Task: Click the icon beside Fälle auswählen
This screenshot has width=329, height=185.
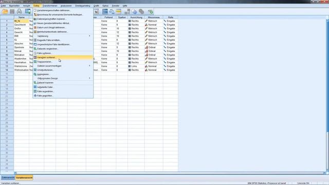Action: 35,91
